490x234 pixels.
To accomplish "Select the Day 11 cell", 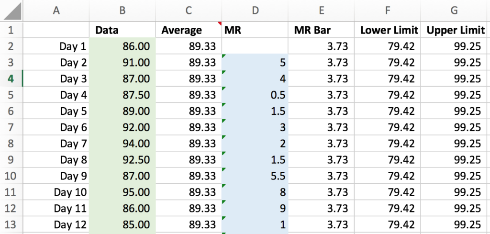I will click(x=56, y=208).
